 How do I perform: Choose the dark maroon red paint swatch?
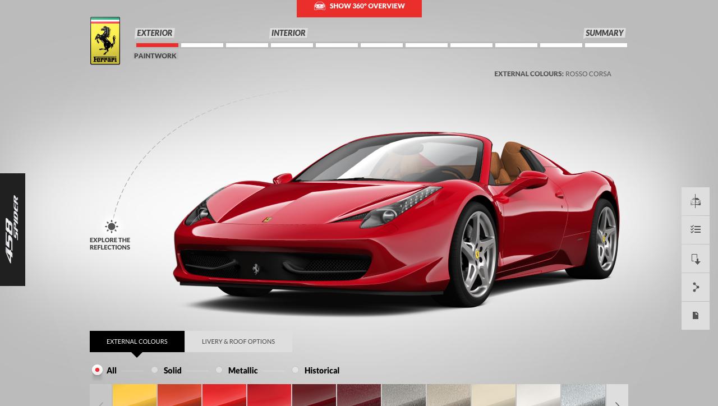pyautogui.click(x=314, y=395)
